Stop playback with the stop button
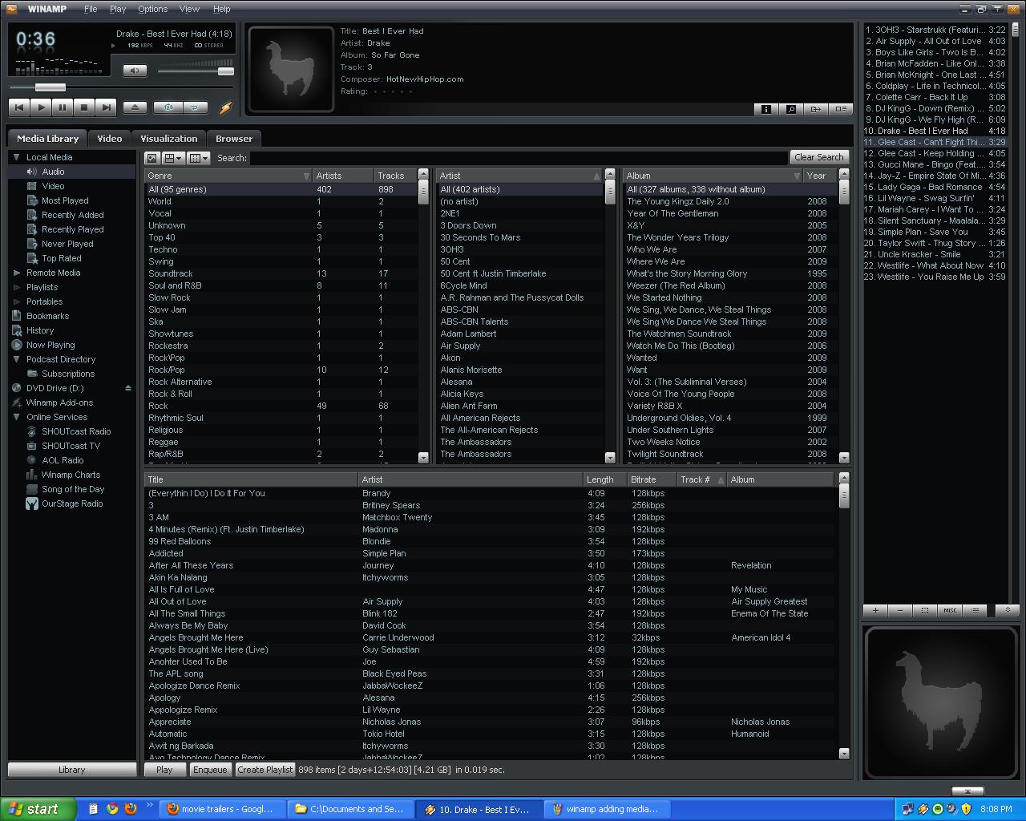1026x821 pixels. tap(84, 107)
